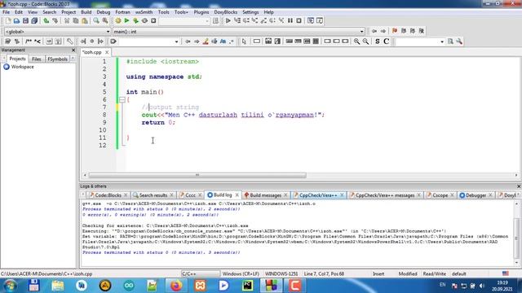Click the selection pointer toolbar icon
This screenshot has width=522, height=293.
(x=244, y=42)
